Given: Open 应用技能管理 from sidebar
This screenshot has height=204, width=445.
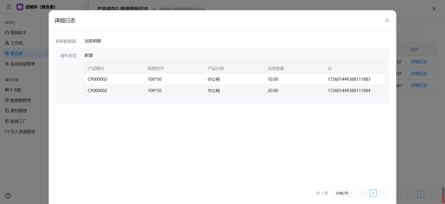Looking at the screenshot, I should coord(22,64).
